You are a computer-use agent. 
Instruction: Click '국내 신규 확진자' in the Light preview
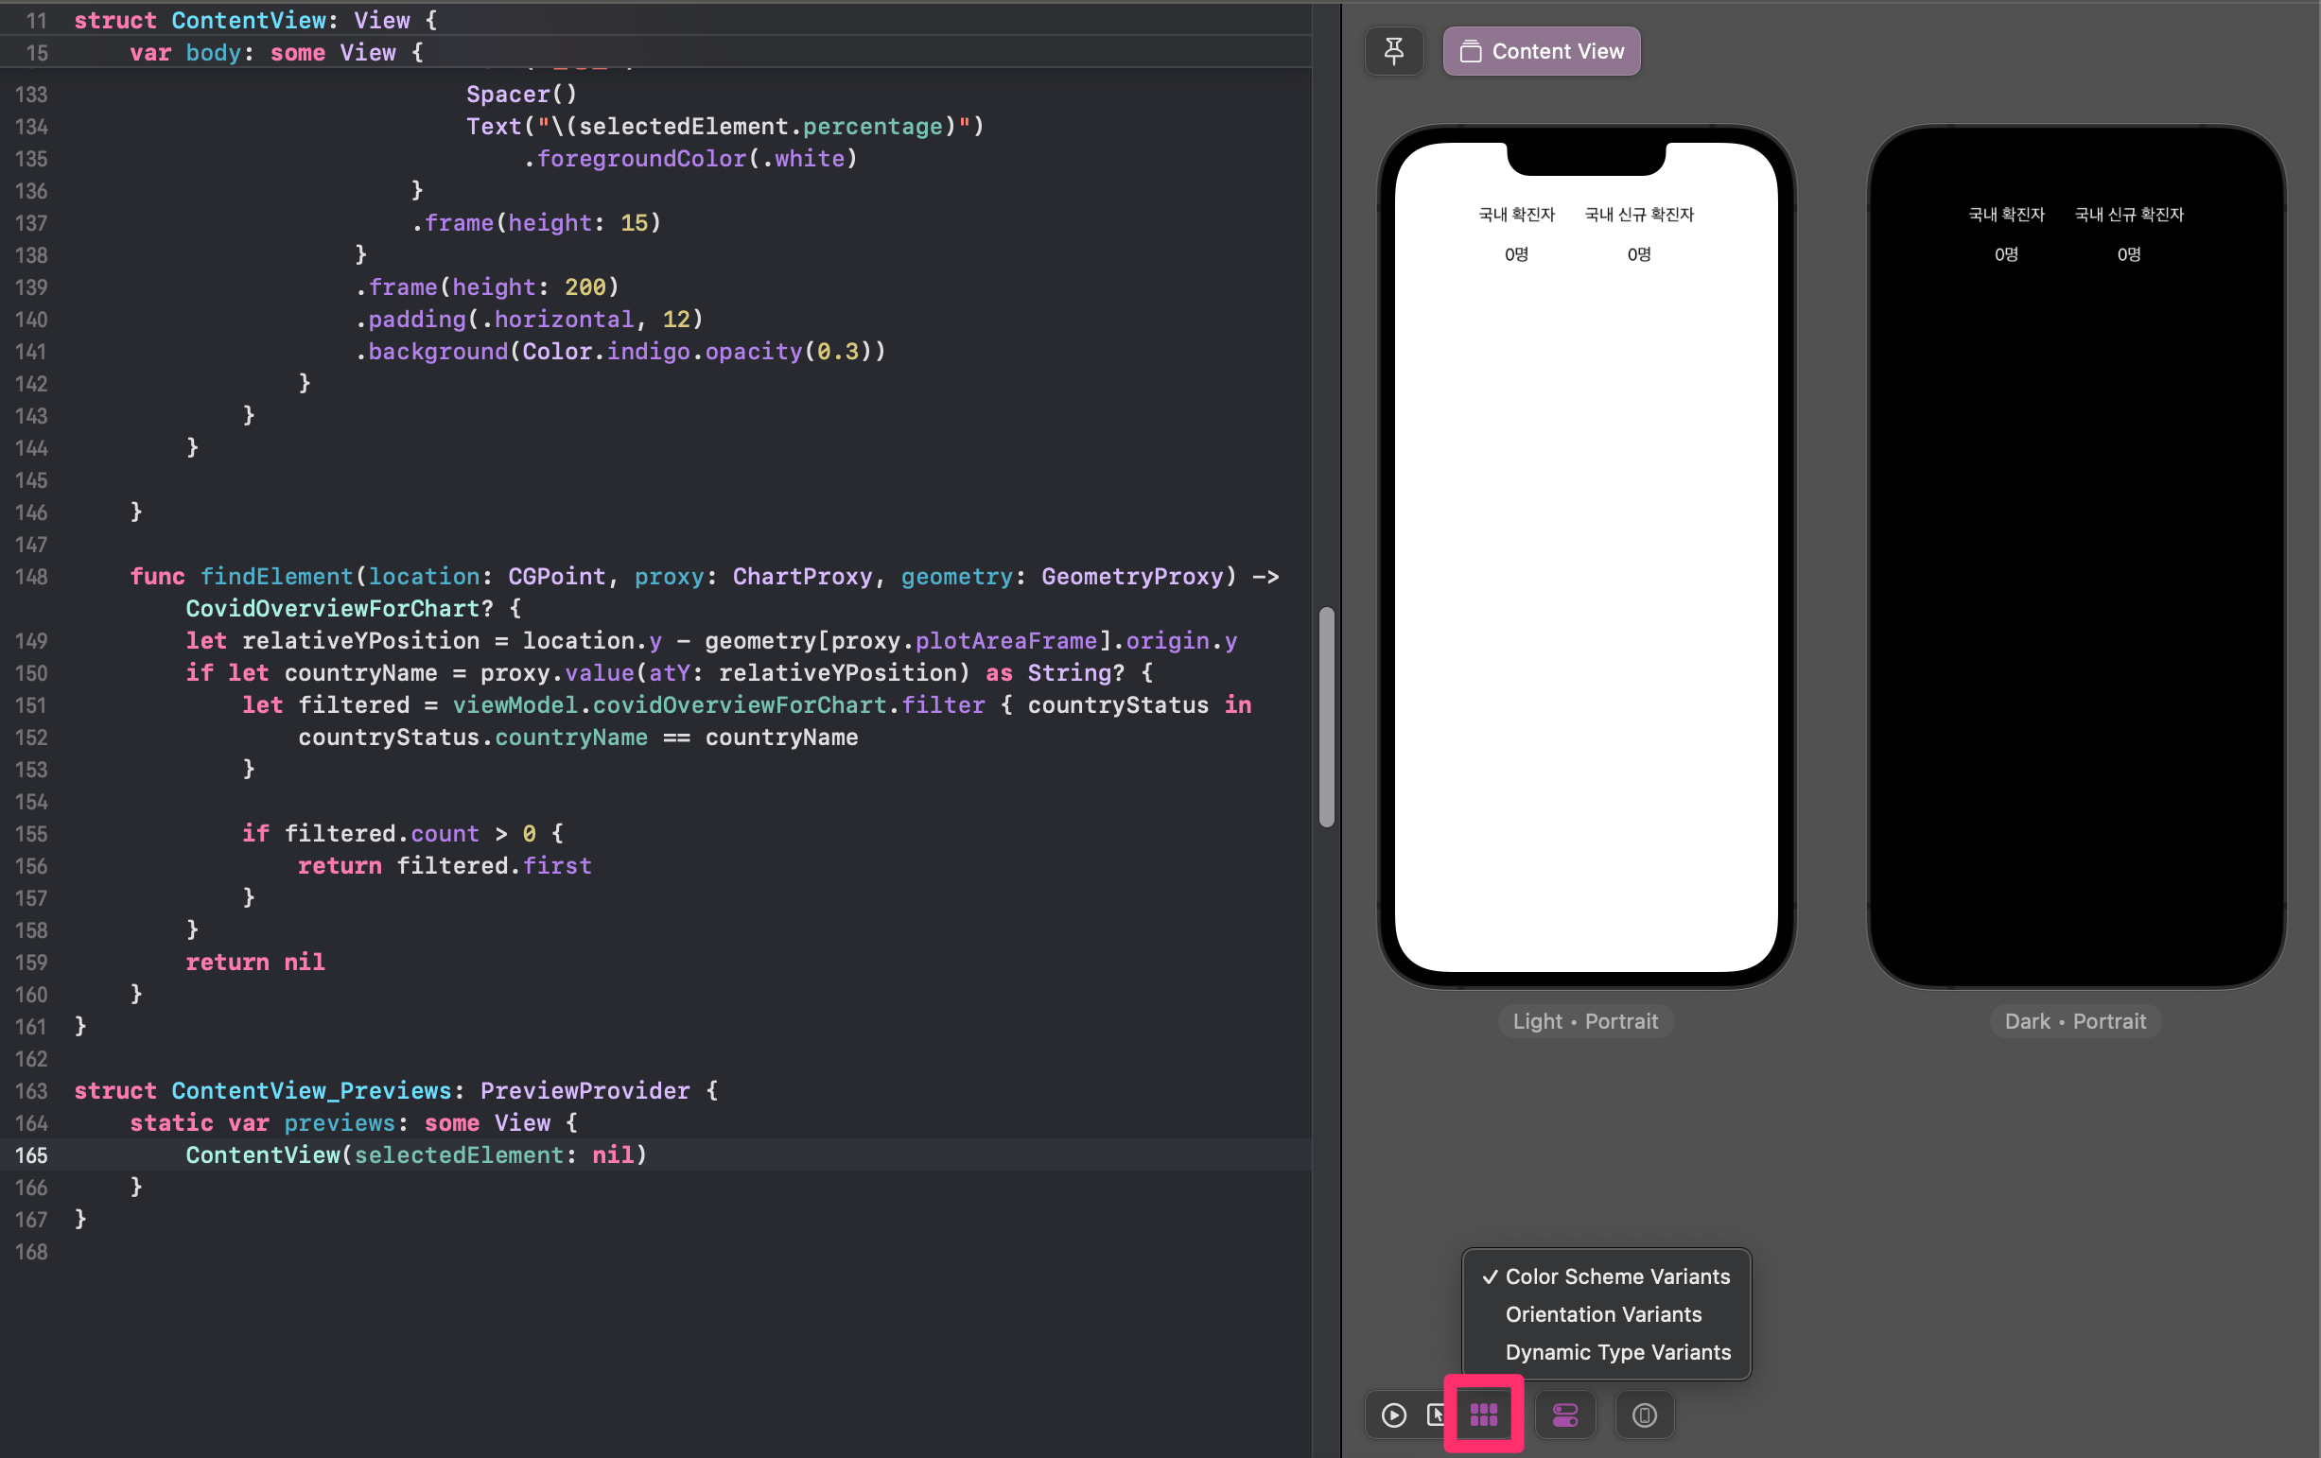[1638, 214]
